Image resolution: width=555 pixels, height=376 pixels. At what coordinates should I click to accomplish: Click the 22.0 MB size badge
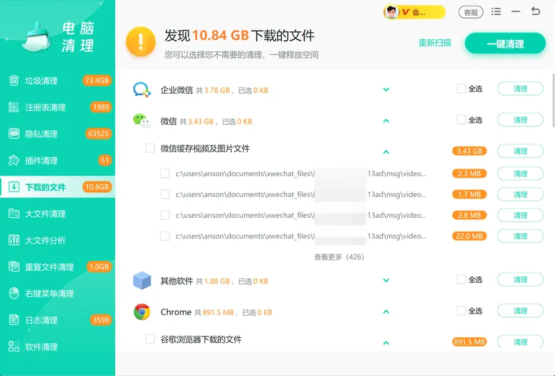coord(470,236)
